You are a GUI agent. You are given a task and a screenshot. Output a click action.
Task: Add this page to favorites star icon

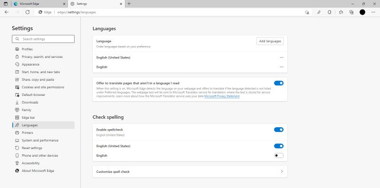coord(307,12)
